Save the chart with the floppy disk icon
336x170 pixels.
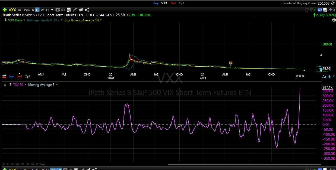[325, 10]
